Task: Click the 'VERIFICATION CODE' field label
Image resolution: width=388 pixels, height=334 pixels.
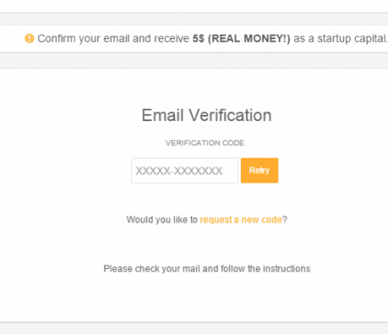Action: click(x=205, y=143)
